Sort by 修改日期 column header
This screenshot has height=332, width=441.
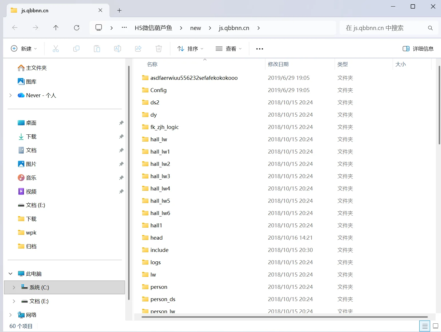(x=299, y=64)
